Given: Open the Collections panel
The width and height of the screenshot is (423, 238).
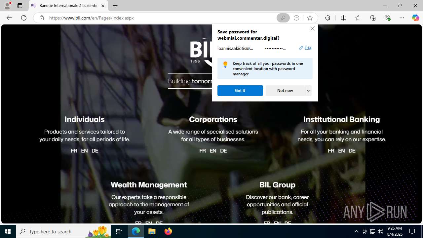Looking at the screenshot, I should [373, 18].
